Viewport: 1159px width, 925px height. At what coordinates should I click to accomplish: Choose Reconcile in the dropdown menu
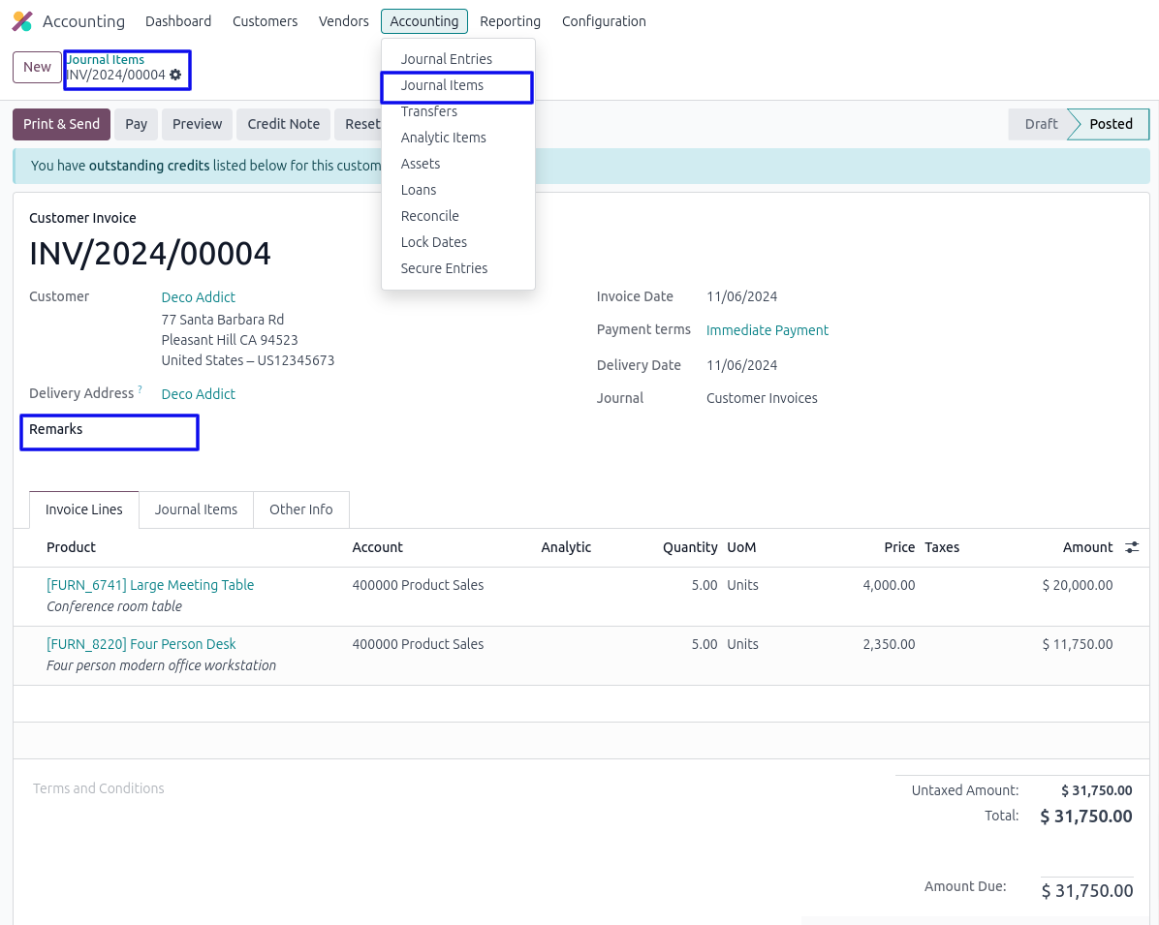(429, 216)
